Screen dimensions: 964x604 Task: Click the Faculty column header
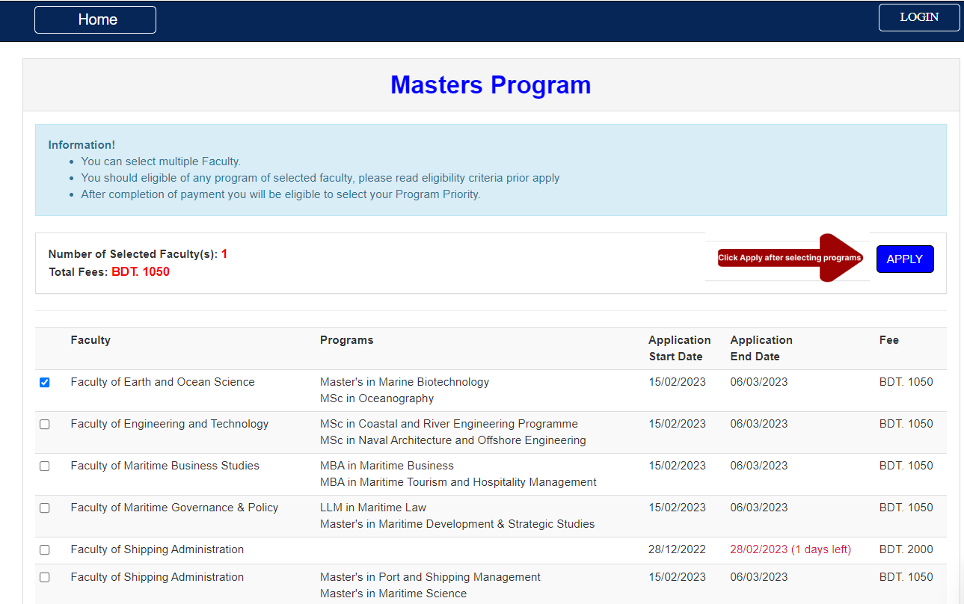coord(90,340)
